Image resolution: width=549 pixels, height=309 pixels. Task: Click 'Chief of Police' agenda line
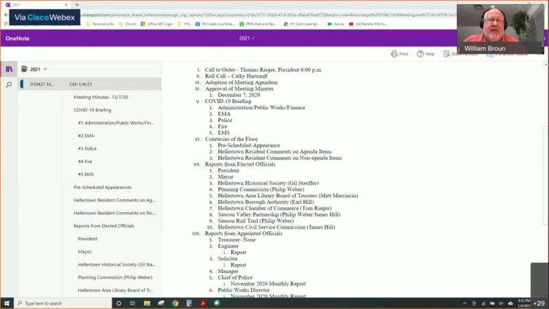point(235,277)
